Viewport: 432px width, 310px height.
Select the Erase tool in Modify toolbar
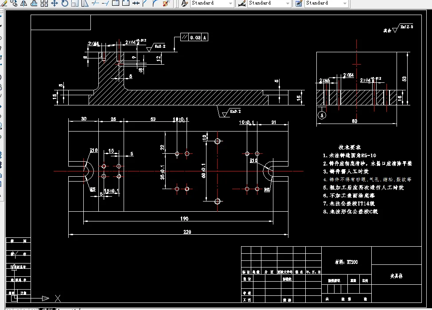click(4, 3)
